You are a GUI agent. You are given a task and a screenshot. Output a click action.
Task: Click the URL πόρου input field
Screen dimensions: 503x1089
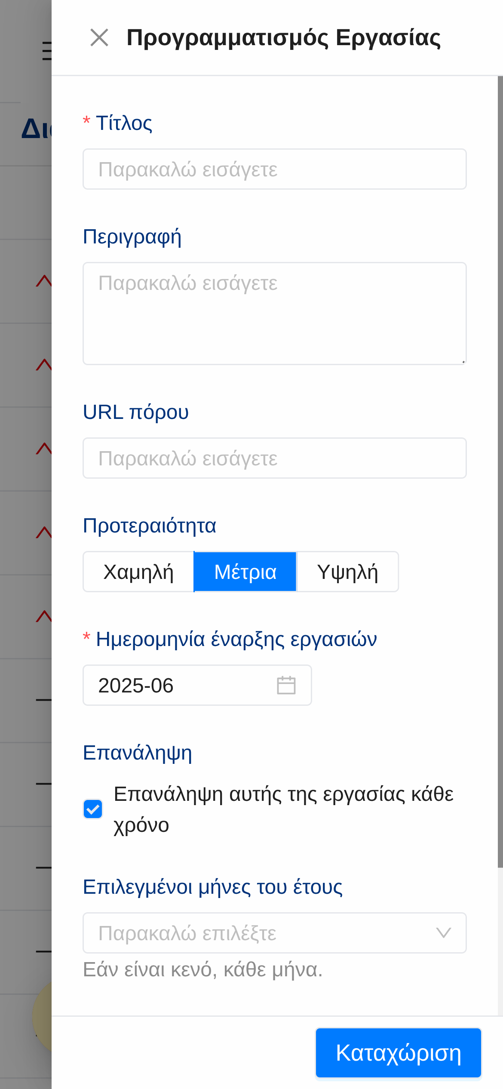point(274,458)
